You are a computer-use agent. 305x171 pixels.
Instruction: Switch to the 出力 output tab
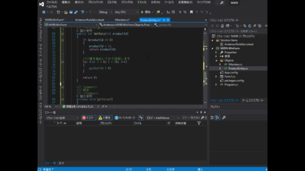click(x=61, y=163)
